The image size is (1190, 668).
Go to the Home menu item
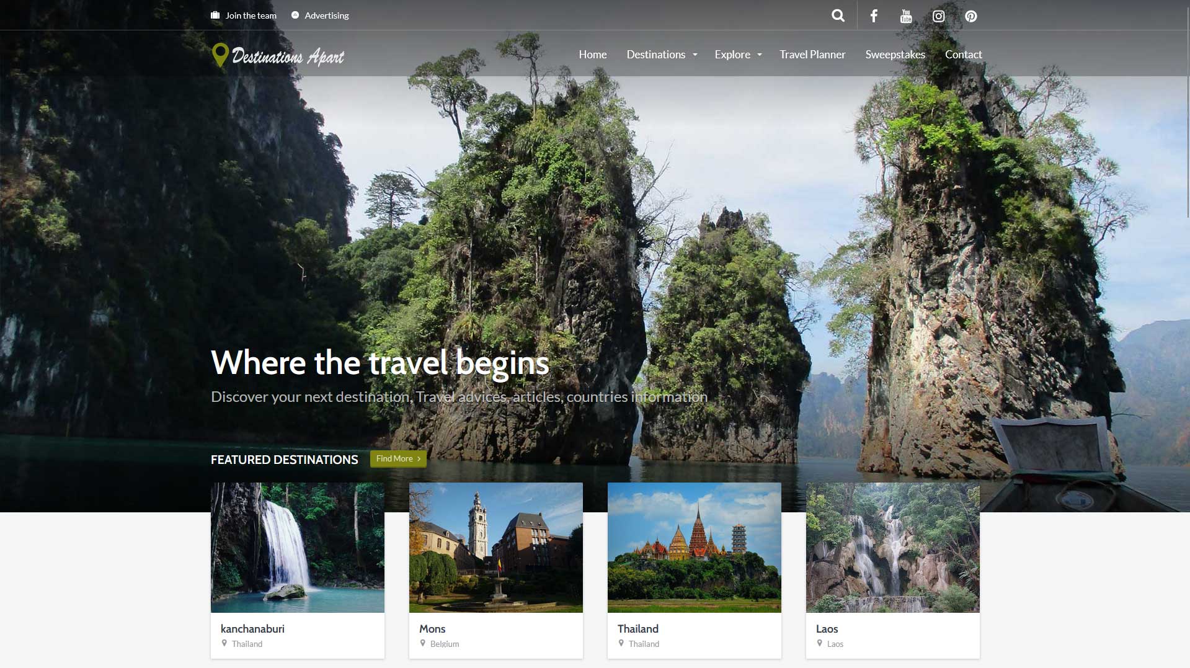pyautogui.click(x=592, y=55)
